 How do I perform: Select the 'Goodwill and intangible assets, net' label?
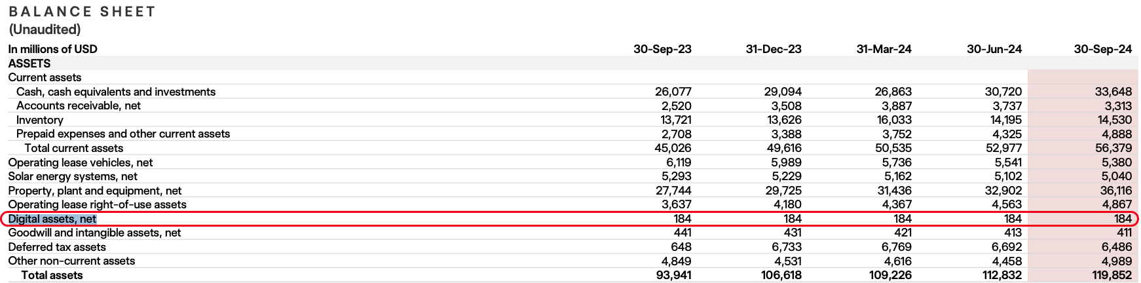pyautogui.click(x=94, y=233)
